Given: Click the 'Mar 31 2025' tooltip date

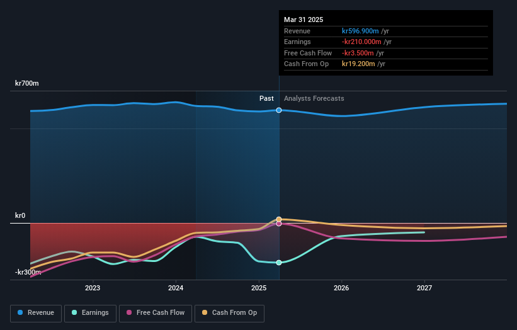Looking at the screenshot, I should click(x=304, y=20).
